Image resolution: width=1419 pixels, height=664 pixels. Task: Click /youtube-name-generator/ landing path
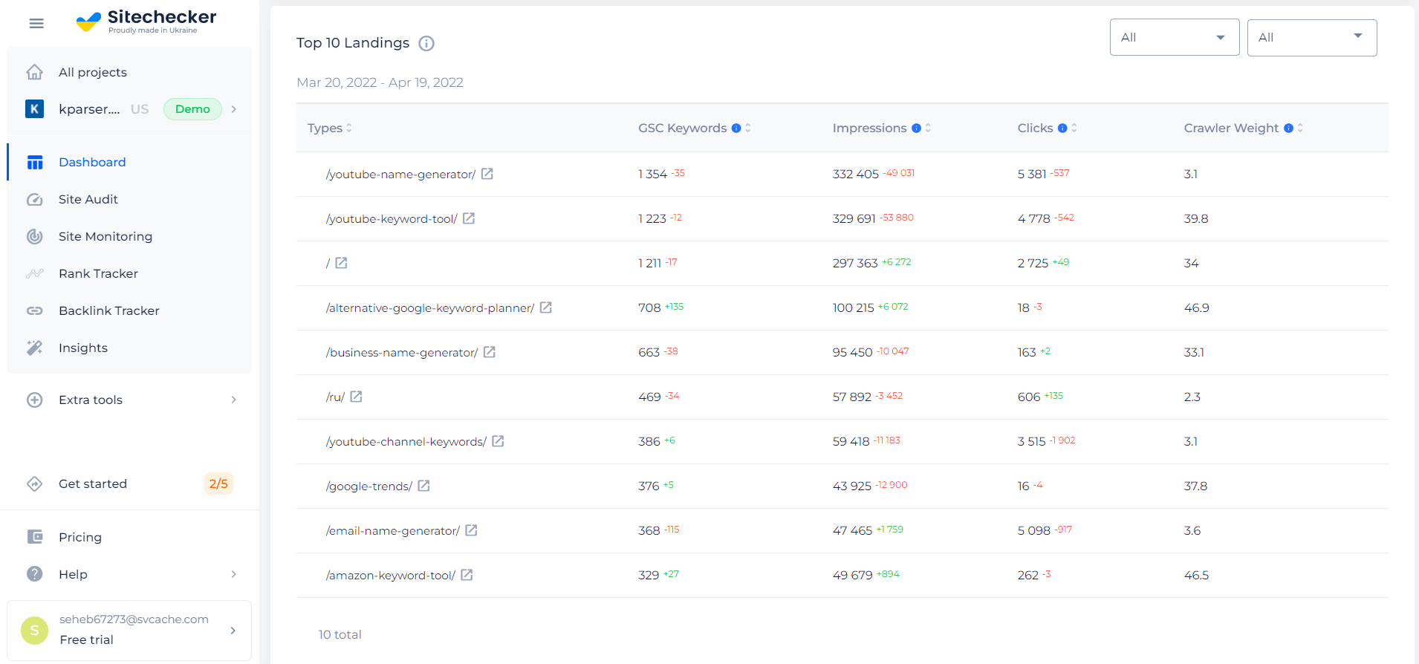tap(400, 174)
